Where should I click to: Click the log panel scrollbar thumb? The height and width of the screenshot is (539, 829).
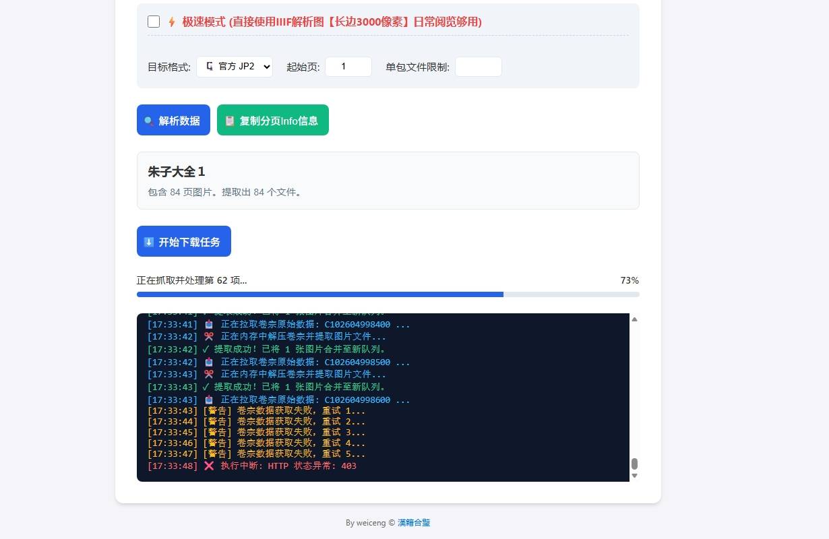coord(634,464)
